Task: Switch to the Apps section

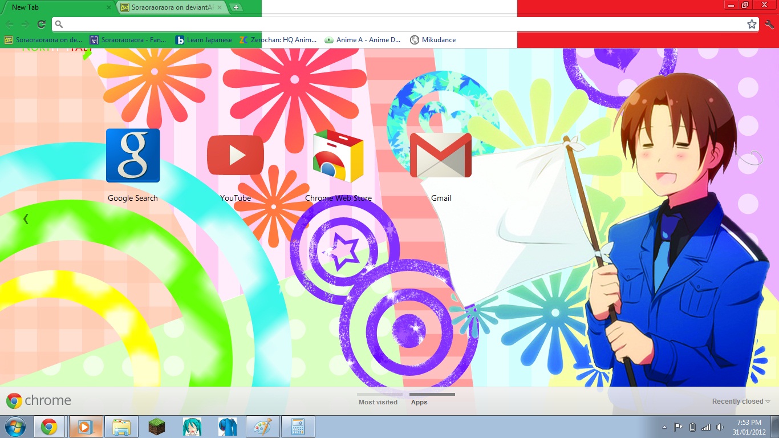Action: coord(419,402)
